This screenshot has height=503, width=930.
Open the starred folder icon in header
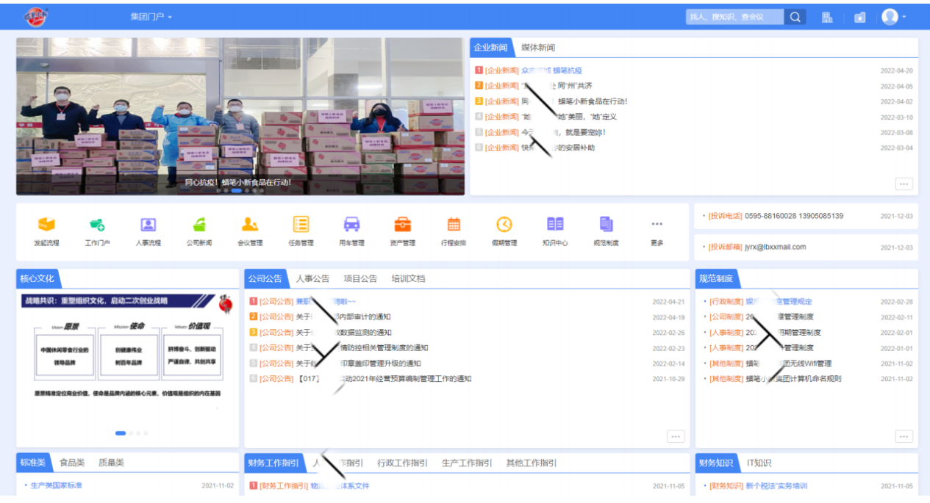point(859,17)
